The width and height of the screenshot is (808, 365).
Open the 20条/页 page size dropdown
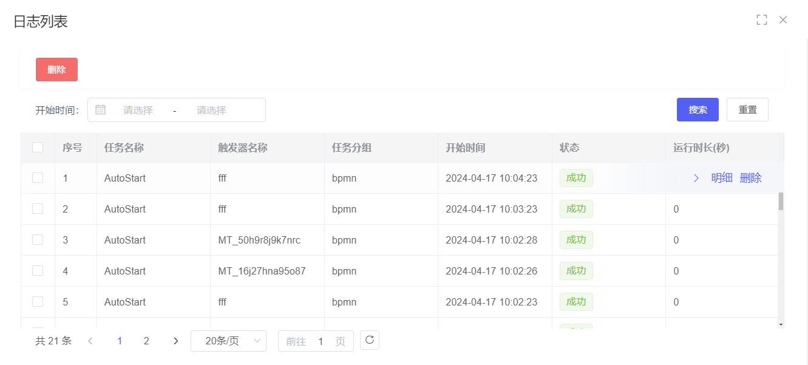[x=228, y=341]
